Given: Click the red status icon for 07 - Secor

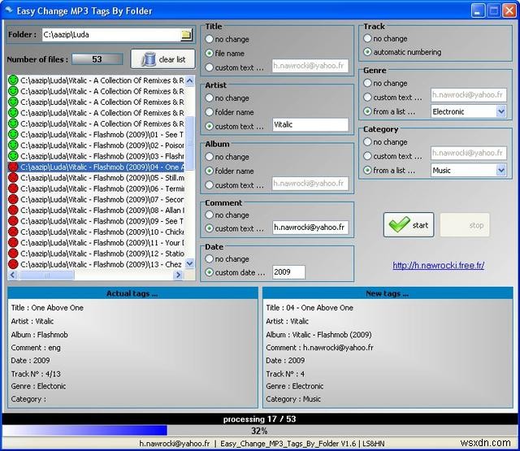Looking at the screenshot, I should coord(13,199).
